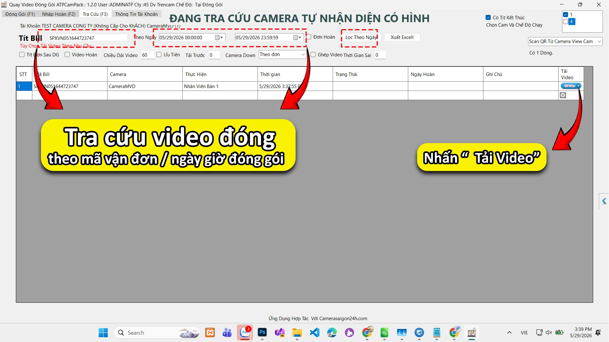Click the 'Tùy Chọn Tải Video Theo Nhu Cầu' red link
Viewport: 609px width, 342px height.
(56, 46)
